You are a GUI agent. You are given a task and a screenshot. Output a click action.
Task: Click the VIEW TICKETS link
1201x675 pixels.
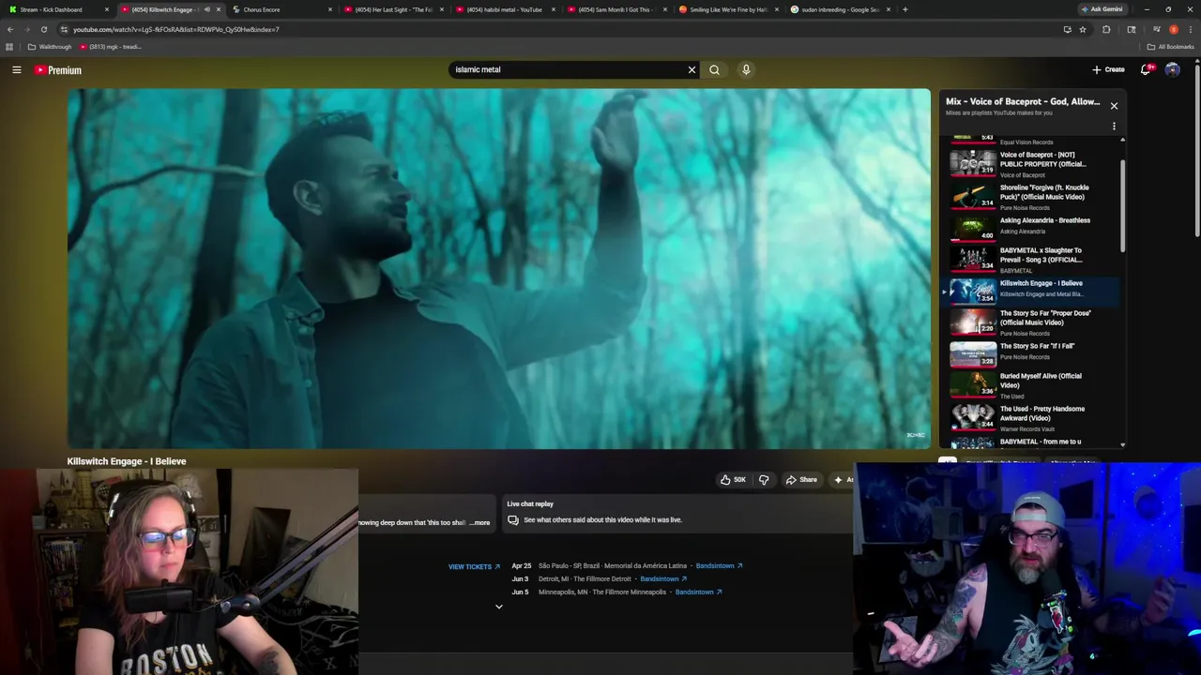[474, 566]
